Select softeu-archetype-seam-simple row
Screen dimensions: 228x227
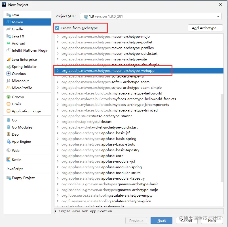(x=139, y=88)
